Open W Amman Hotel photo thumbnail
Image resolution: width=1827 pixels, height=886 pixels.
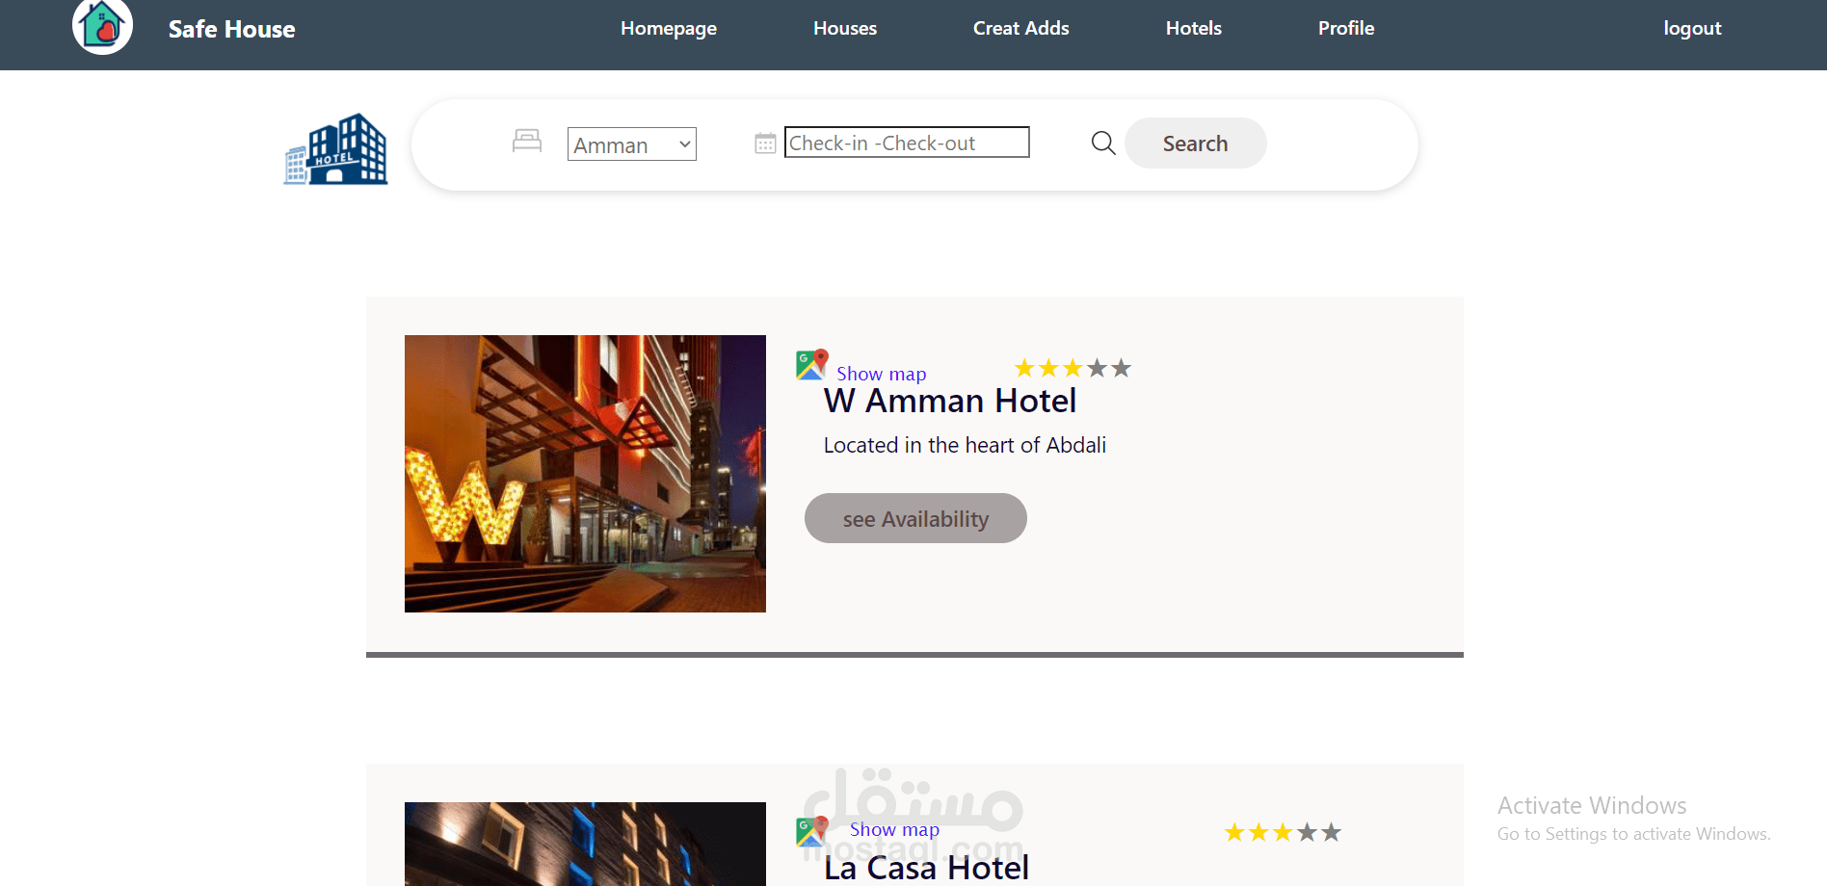[585, 474]
